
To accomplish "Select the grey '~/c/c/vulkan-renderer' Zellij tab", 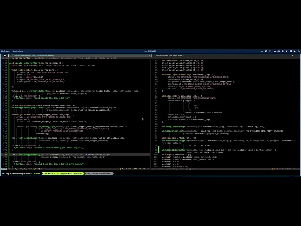I will pyautogui.click(x=99, y=174).
